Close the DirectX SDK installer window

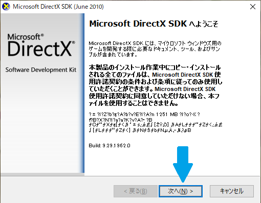[253, 7]
